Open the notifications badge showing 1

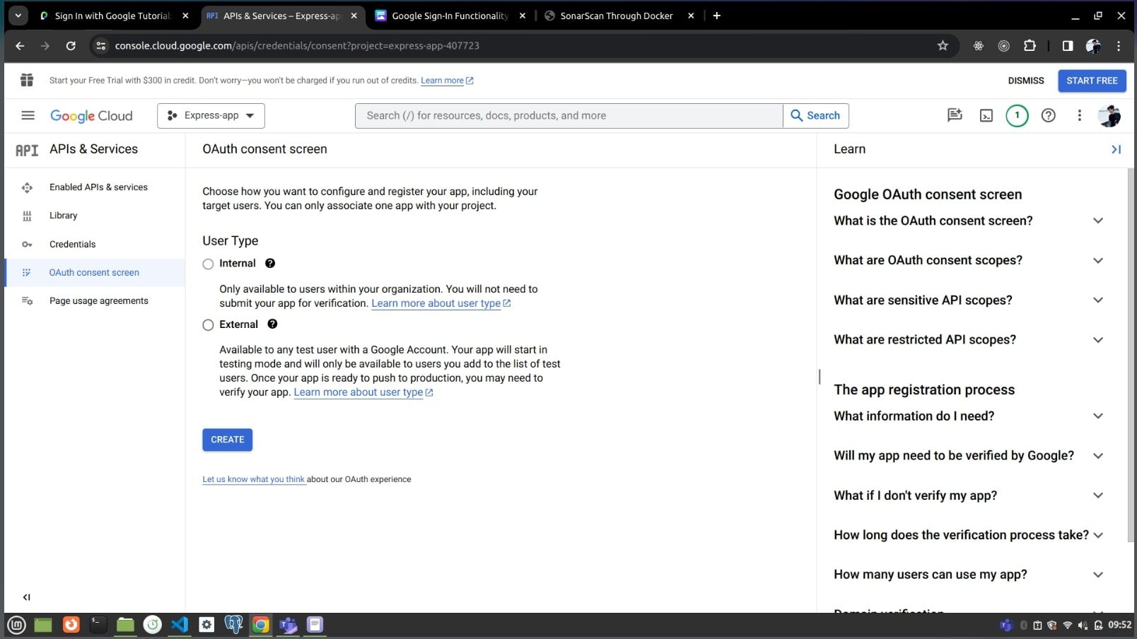click(x=1017, y=115)
